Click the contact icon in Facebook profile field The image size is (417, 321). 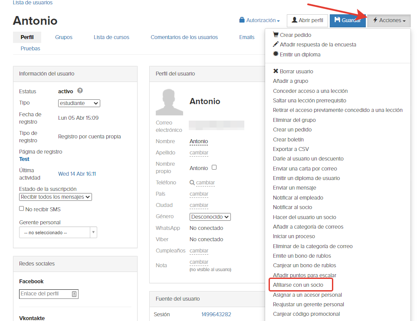pyautogui.click(x=74, y=294)
